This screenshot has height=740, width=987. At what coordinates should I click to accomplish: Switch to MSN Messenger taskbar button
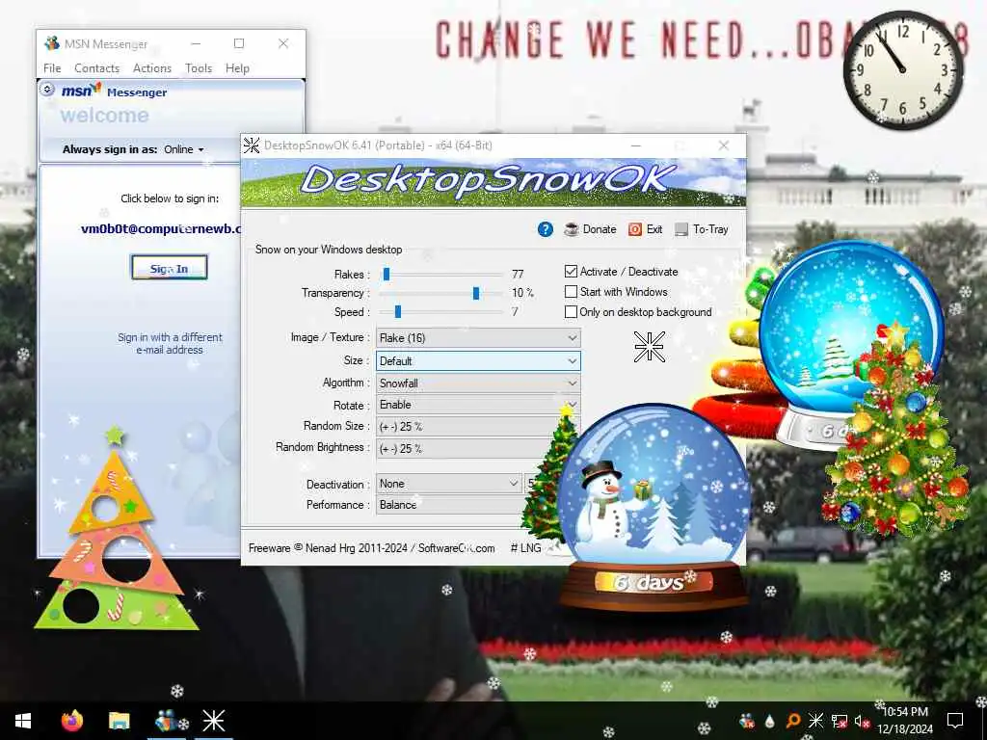pos(167,721)
